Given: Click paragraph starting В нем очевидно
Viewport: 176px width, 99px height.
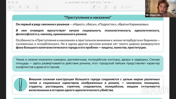Looking at the screenshot, I should click(x=88, y=32).
